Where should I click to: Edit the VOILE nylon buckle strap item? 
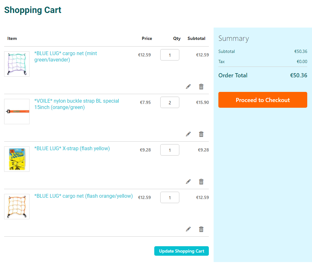pos(188,134)
